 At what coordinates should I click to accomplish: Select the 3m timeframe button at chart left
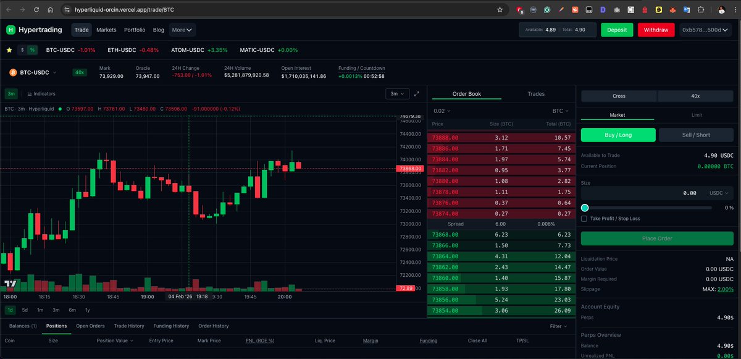(11, 94)
